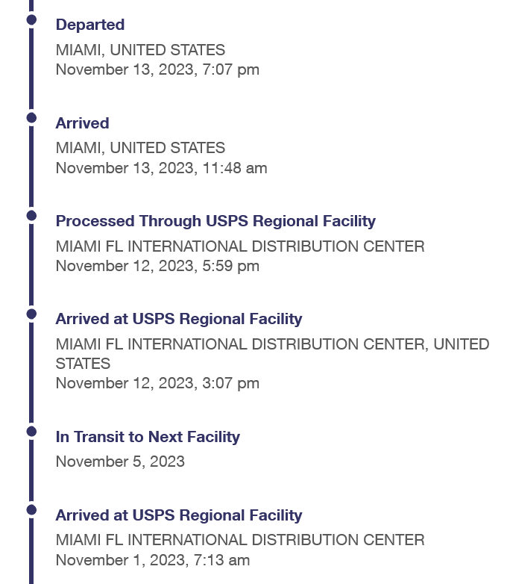This screenshot has height=584, width=510.
Task: Select the timeline marker next to Arrived in Miami
Action: tap(31, 117)
